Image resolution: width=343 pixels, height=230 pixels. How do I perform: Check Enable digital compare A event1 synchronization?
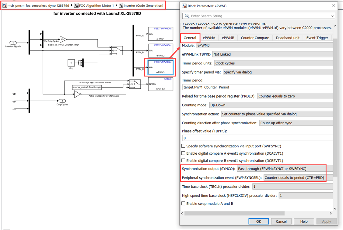[x=183, y=153]
